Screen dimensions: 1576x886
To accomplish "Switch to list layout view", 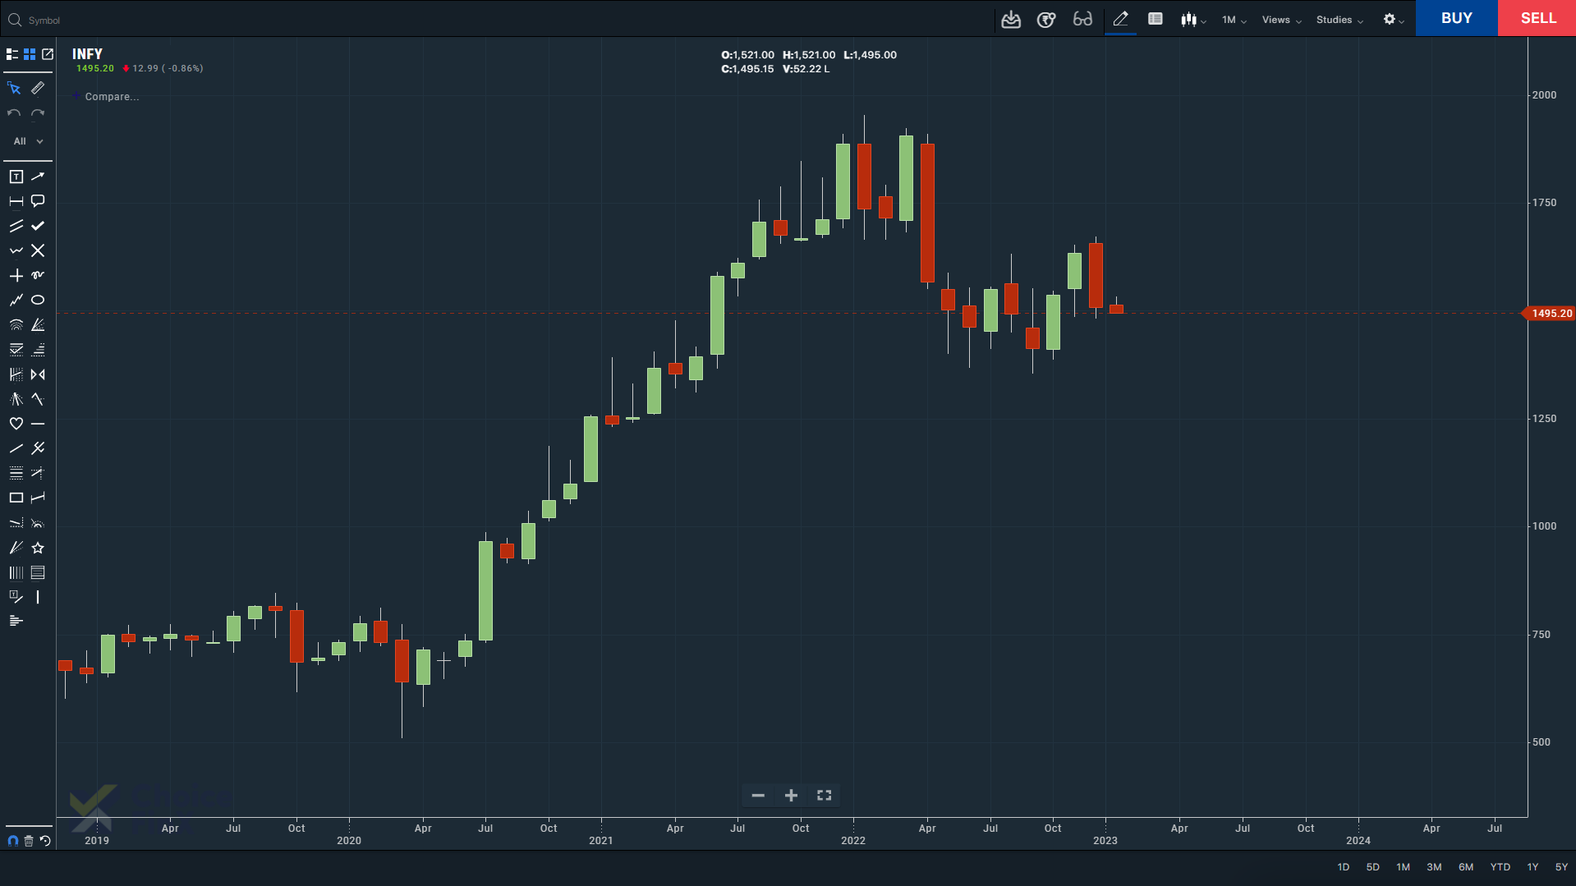I will (x=12, y=54).
